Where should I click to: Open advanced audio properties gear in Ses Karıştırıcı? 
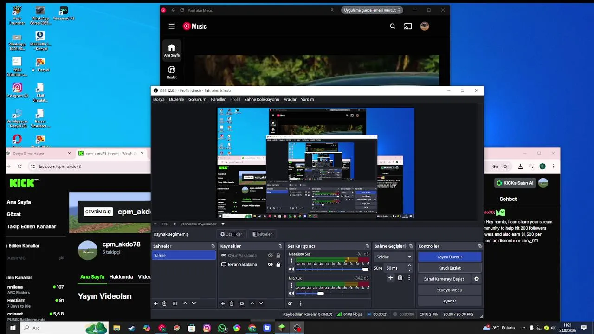pyautogui.click(x=290, y=303)
